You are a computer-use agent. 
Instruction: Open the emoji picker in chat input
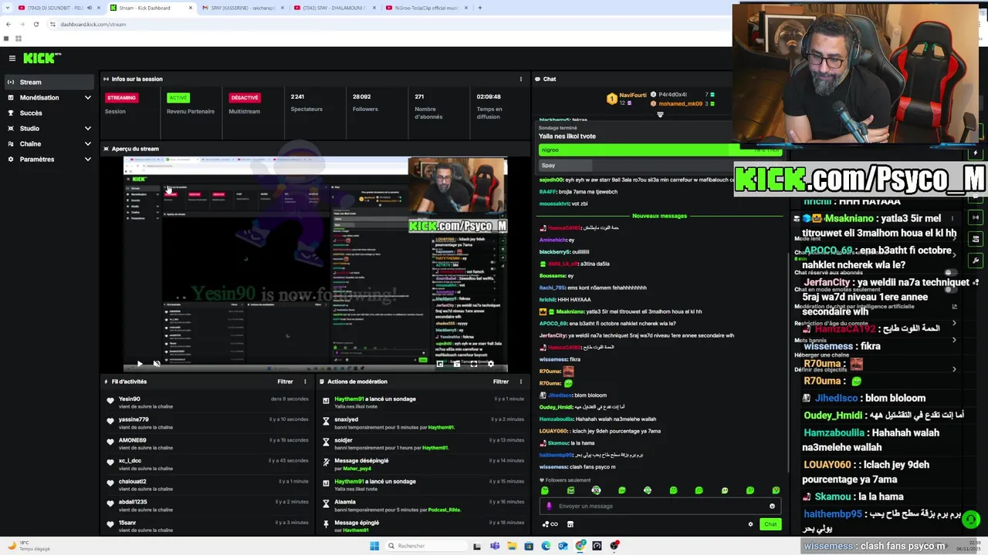(x=772, y=506)
